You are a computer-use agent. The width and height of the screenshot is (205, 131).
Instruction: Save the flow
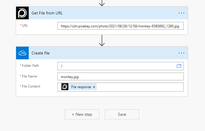point(122,114)
